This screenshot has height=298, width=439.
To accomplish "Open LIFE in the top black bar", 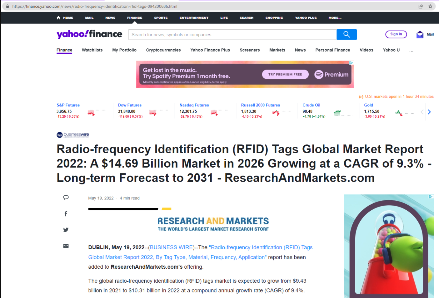I will pyautogui.click(x=224, y=18).
